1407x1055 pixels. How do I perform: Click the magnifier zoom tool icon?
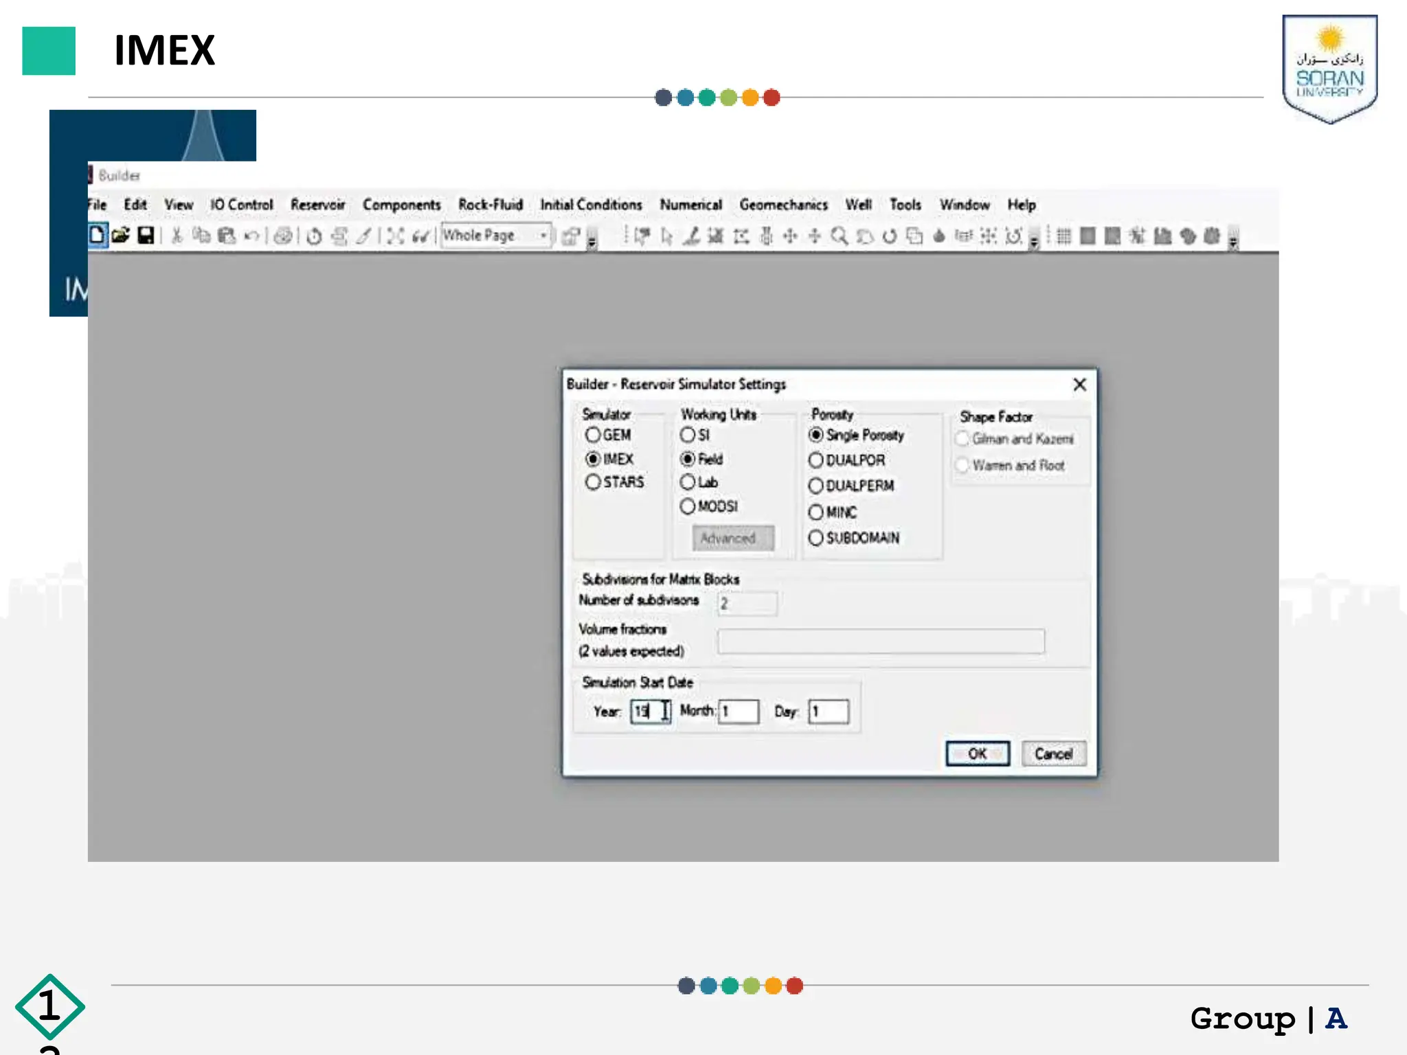[839, 236]
